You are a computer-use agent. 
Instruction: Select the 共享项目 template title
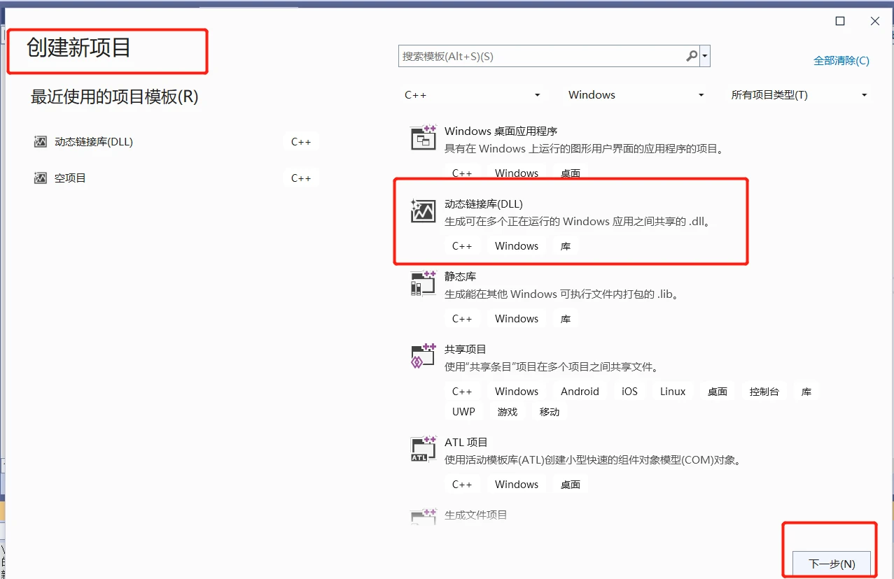pos(465,350)
